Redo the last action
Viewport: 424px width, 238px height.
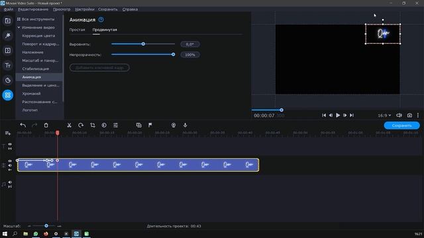34,125
